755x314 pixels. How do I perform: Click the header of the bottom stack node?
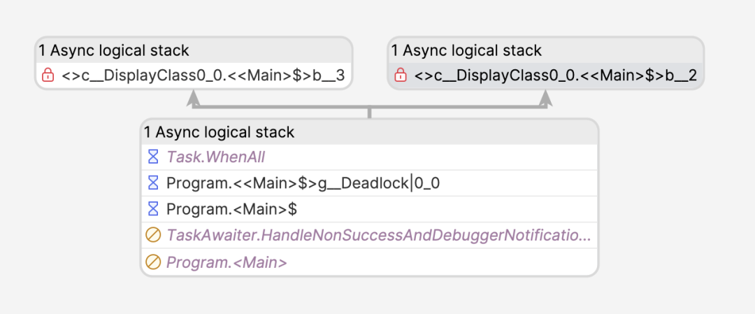click(x=369, y=132)
